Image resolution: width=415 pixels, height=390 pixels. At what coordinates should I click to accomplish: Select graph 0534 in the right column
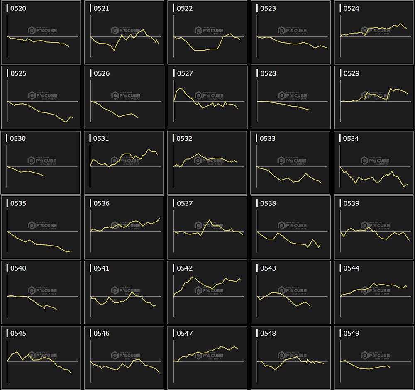click(374, 163)
